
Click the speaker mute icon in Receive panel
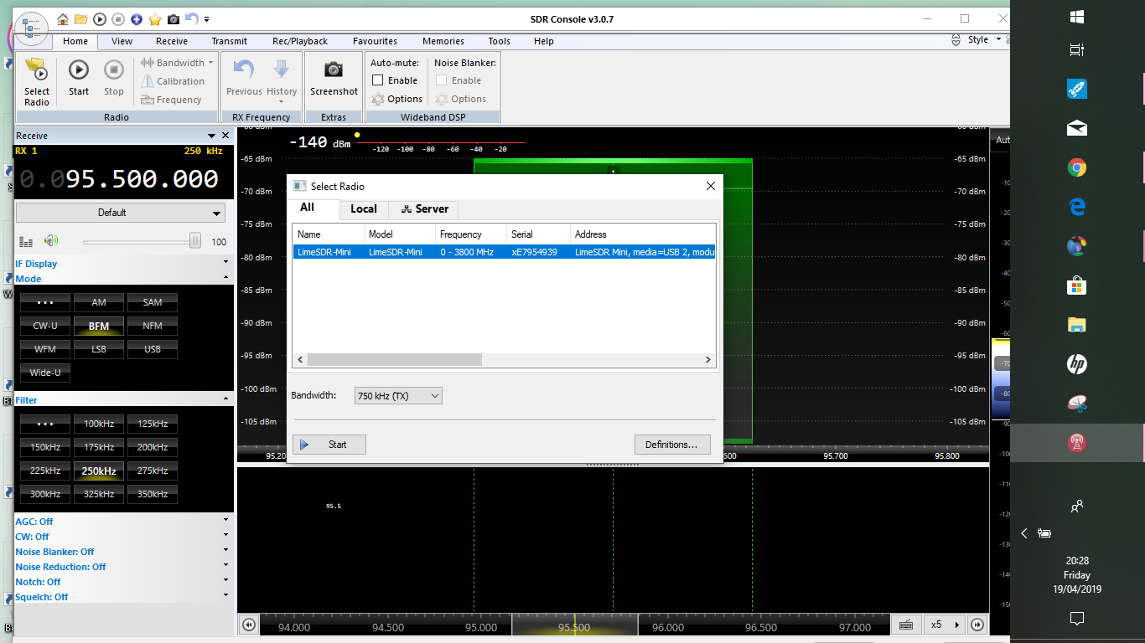pyautogui.click(x=52, y=241)
